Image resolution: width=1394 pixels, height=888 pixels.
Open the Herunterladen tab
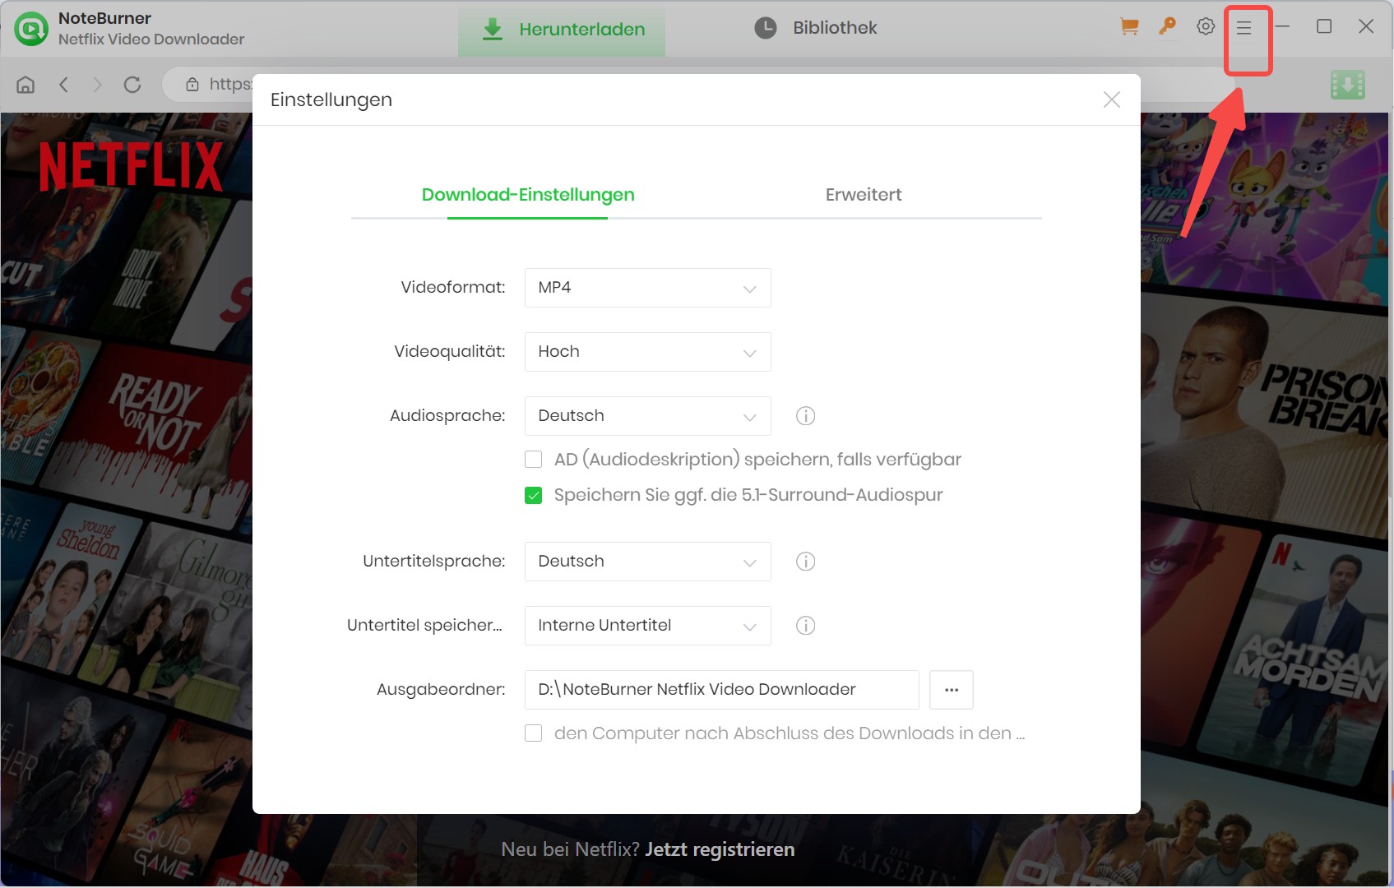pyautogui.click(x=562, y=30)
